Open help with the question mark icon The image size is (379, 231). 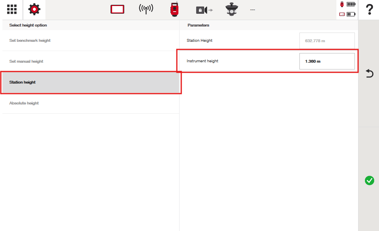click(369, 10)
